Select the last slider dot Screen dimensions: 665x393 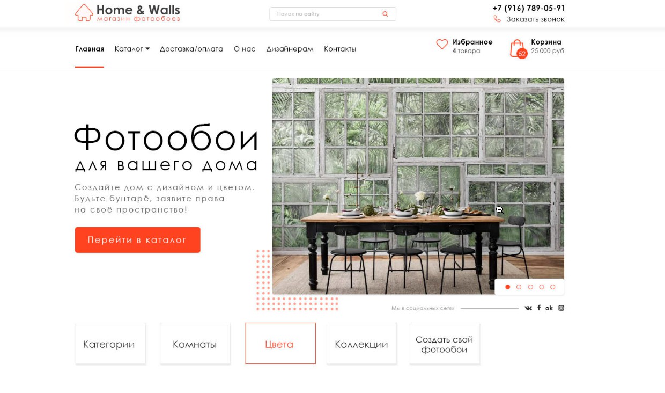(553, 287)
